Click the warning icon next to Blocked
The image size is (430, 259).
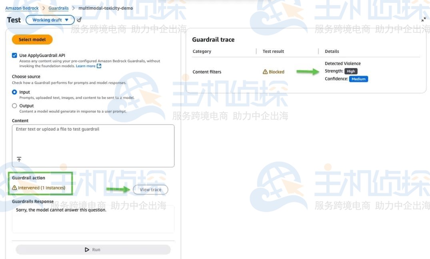[x=265, y=72]
